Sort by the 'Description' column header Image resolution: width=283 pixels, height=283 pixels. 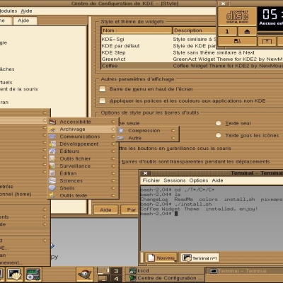pos(195,30)
